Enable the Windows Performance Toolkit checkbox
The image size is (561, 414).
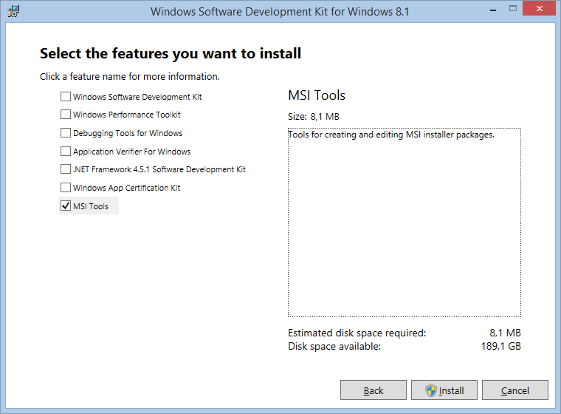[66, 115]
